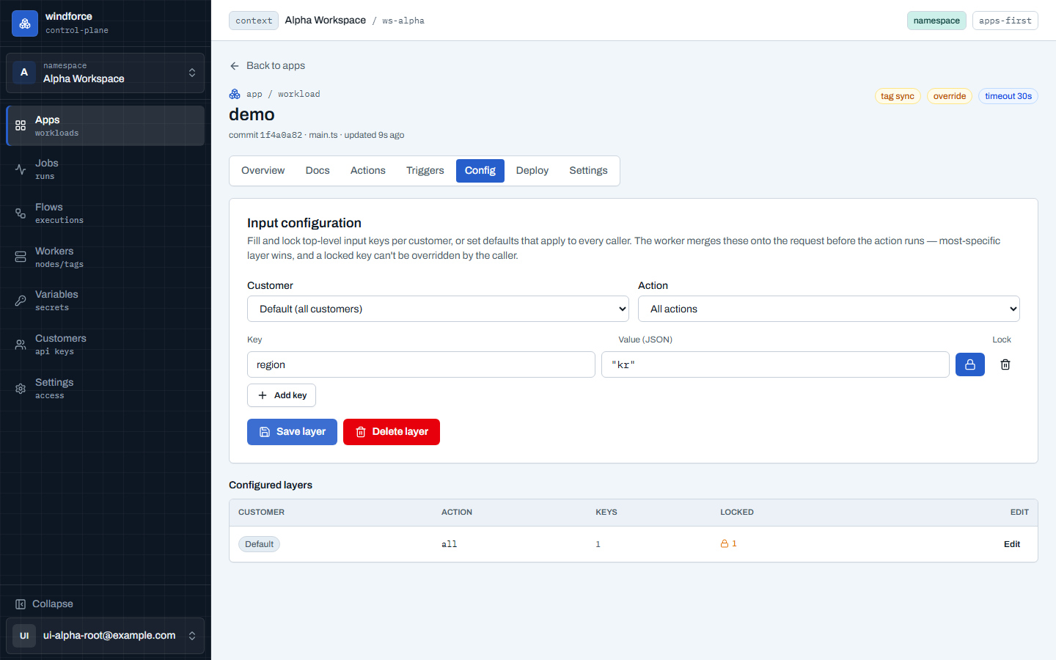Viewport: 1056px width, 660px height.
Task: Click Save layer button
Action: click(x=292, y=432)
